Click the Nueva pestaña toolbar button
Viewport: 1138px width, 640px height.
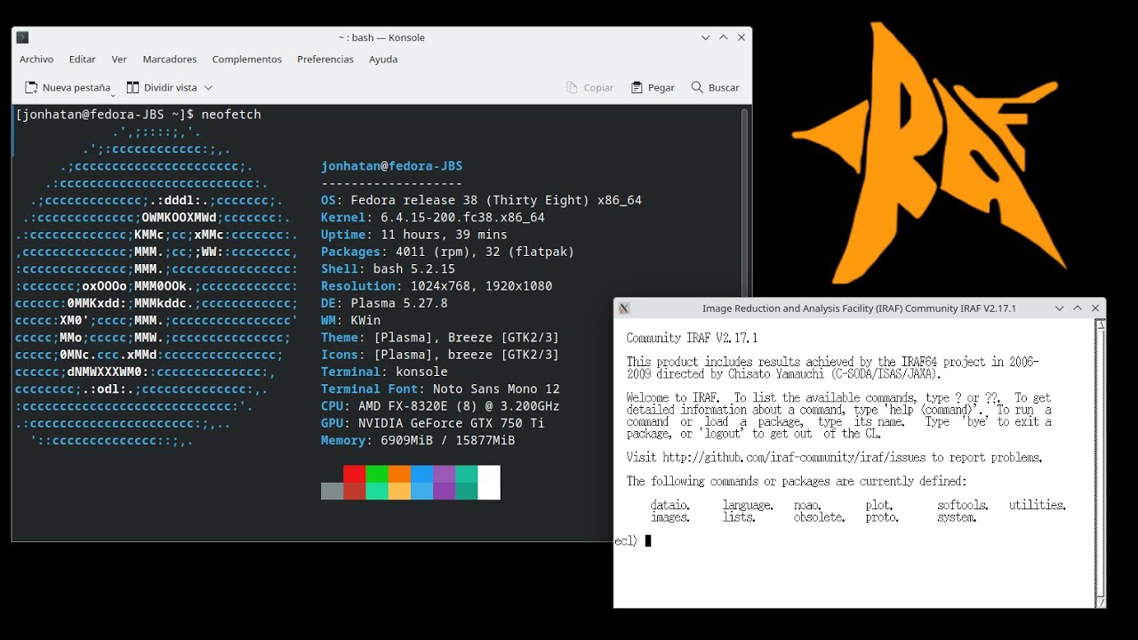pos(68,88)
